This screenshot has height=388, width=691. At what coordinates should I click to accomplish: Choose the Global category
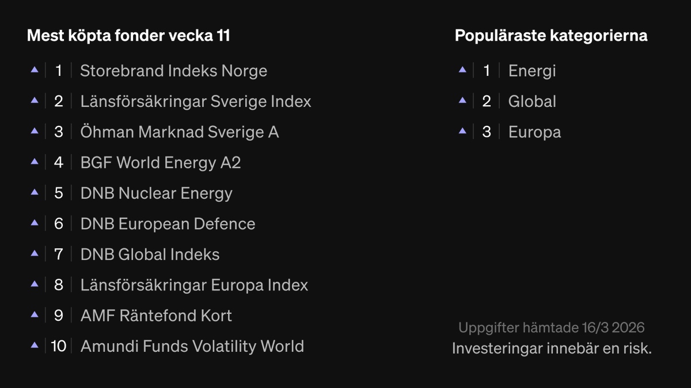(x=531, y=101)
